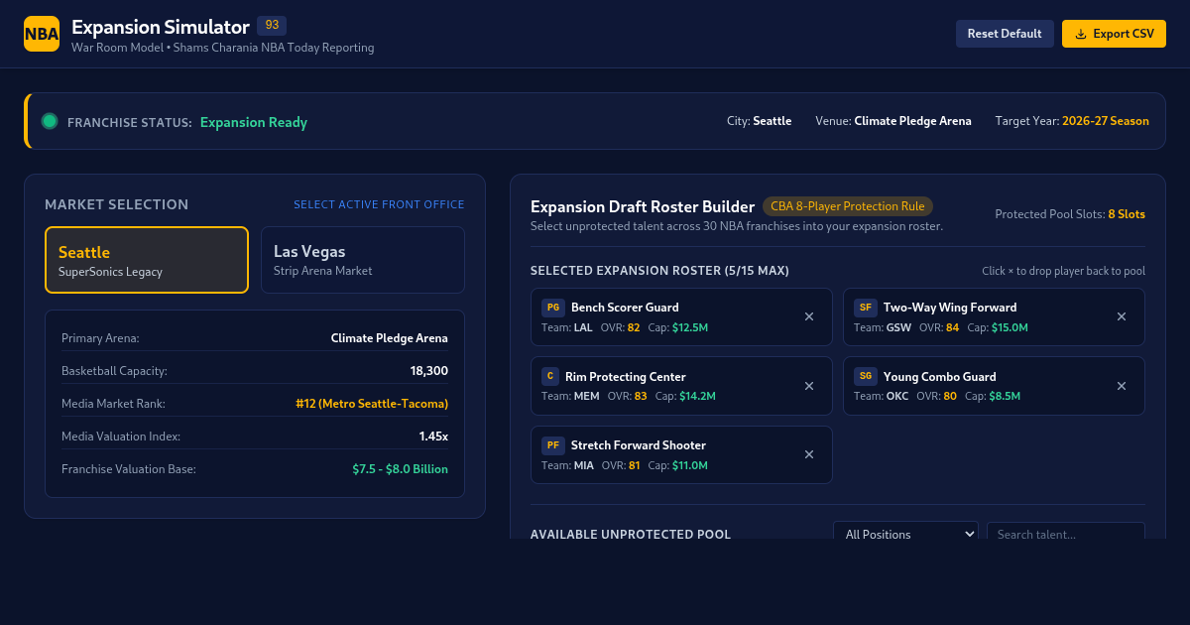Select the Seattle market card
This screenshot has height=625, width=1190.
click(x=147, y=260)
